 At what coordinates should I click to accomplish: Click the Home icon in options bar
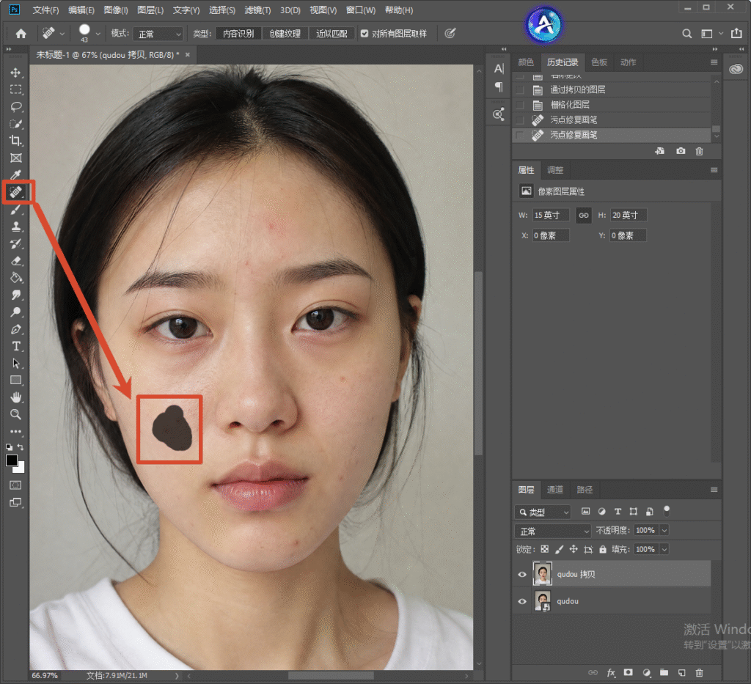(x=21, y=34)
